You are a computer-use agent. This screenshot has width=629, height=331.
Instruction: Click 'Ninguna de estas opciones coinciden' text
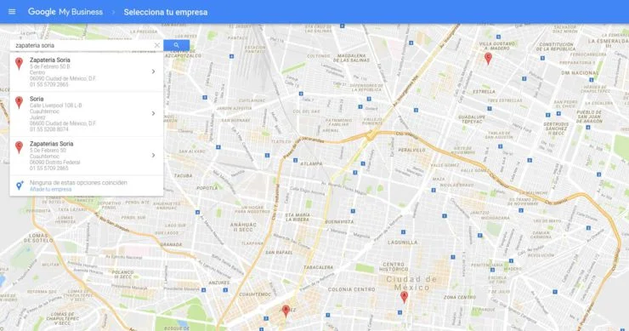(x=78, y=182)
